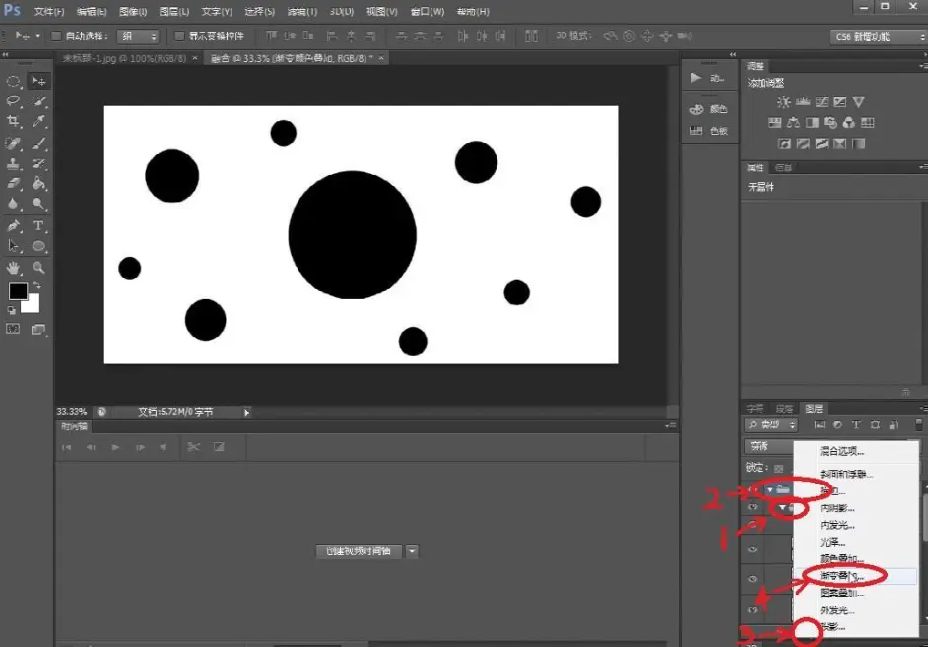The image size is (928, 647).
Task: Select the Hand tool
Action: pyautogui.click(x=13, y=268)
